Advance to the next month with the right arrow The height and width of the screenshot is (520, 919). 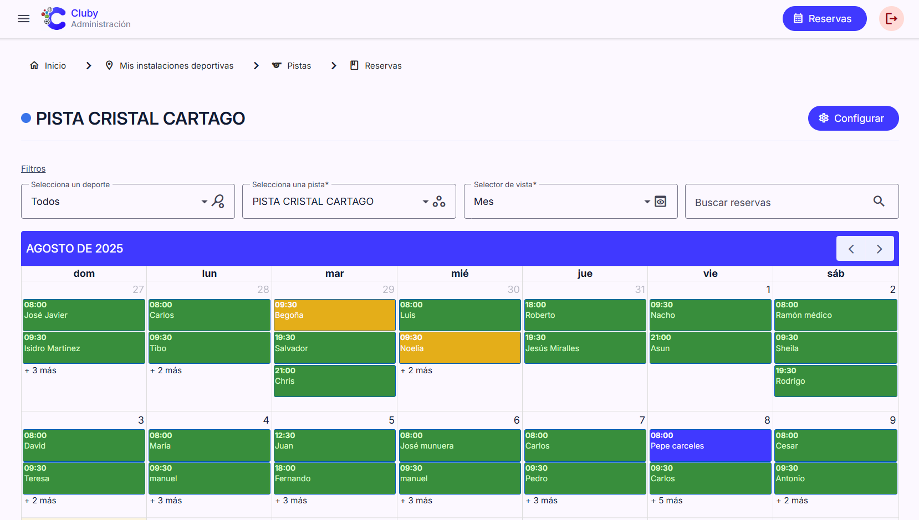879,248
